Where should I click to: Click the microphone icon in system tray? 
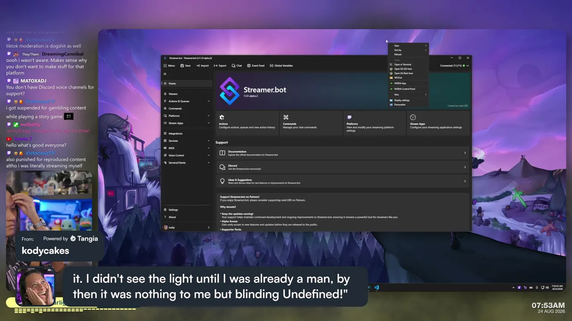(x=536, y=288)
